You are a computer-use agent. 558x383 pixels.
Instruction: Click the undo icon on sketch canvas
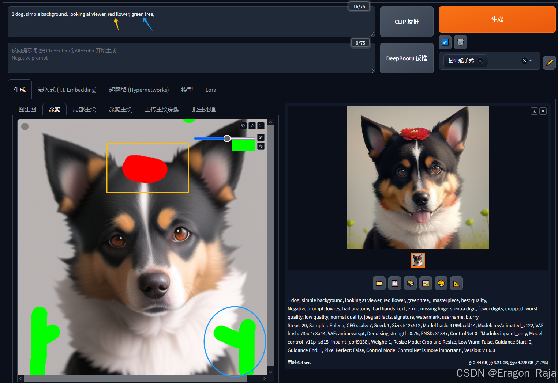click(243, 126)
